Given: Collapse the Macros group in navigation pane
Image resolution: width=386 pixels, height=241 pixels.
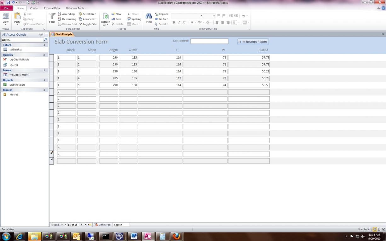Looking at the screenshot, I should [x=44, y=90].
